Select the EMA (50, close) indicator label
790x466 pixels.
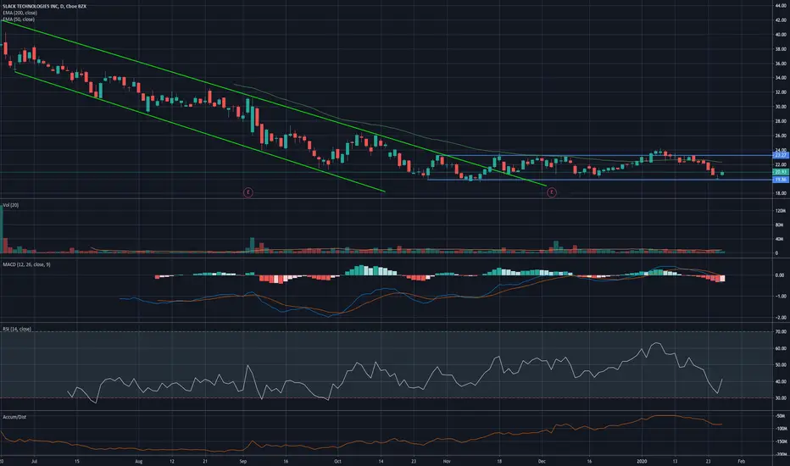pos(19,19)
